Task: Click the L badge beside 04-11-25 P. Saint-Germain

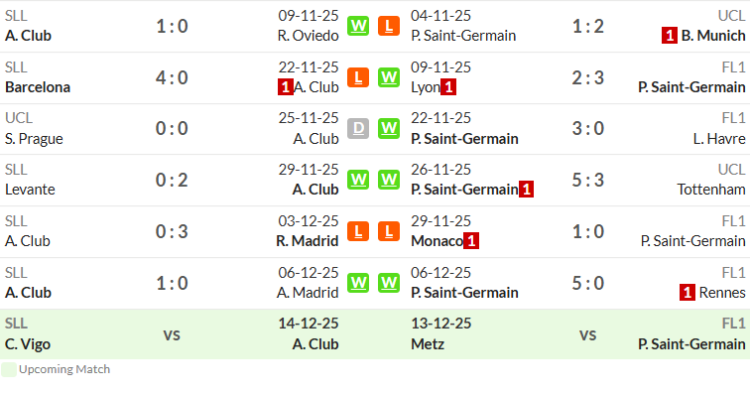Action: 389,26
